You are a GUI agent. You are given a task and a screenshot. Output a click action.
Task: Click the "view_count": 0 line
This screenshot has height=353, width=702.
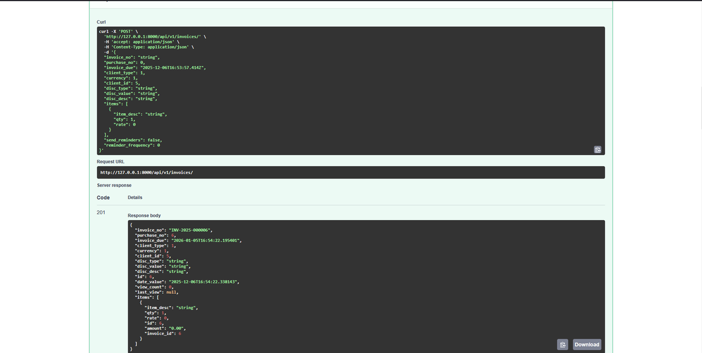coord(154,287)
